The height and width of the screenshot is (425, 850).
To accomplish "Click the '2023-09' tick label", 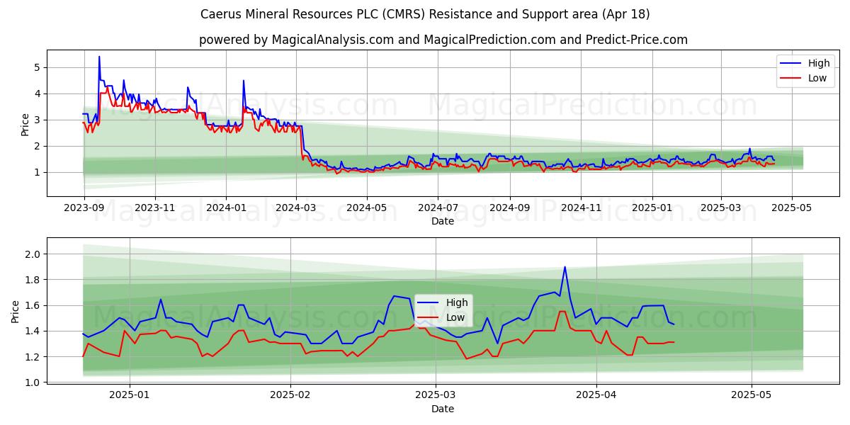I will click(x=84, y=208).
